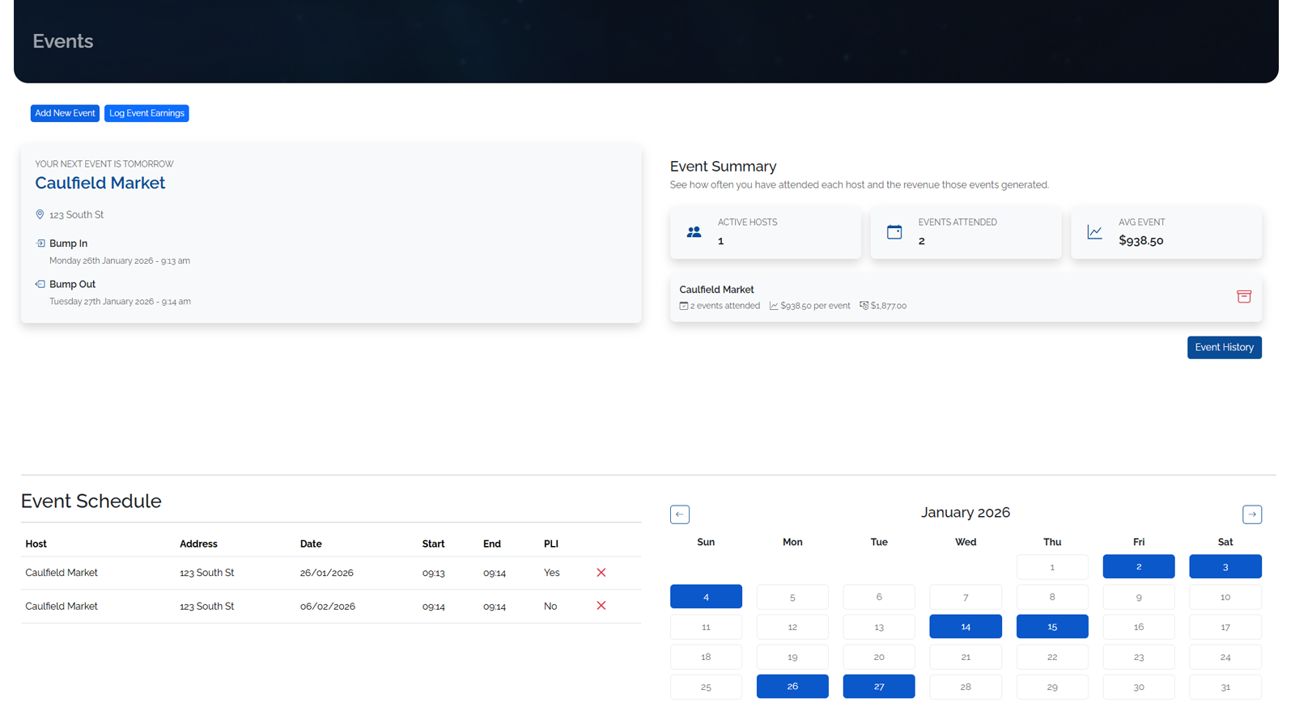Click the Events Attended calendar icon
The image size is (1295, 728).
click(x=894, y=232)
